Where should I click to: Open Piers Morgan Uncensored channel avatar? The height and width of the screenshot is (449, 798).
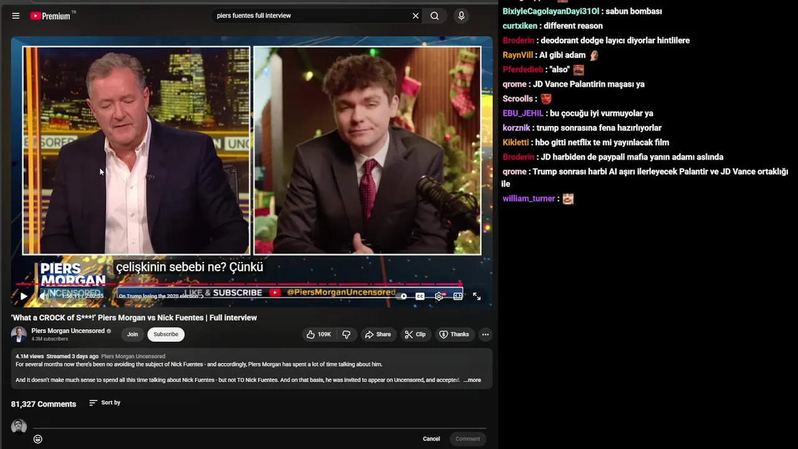(x=19, y=334)
